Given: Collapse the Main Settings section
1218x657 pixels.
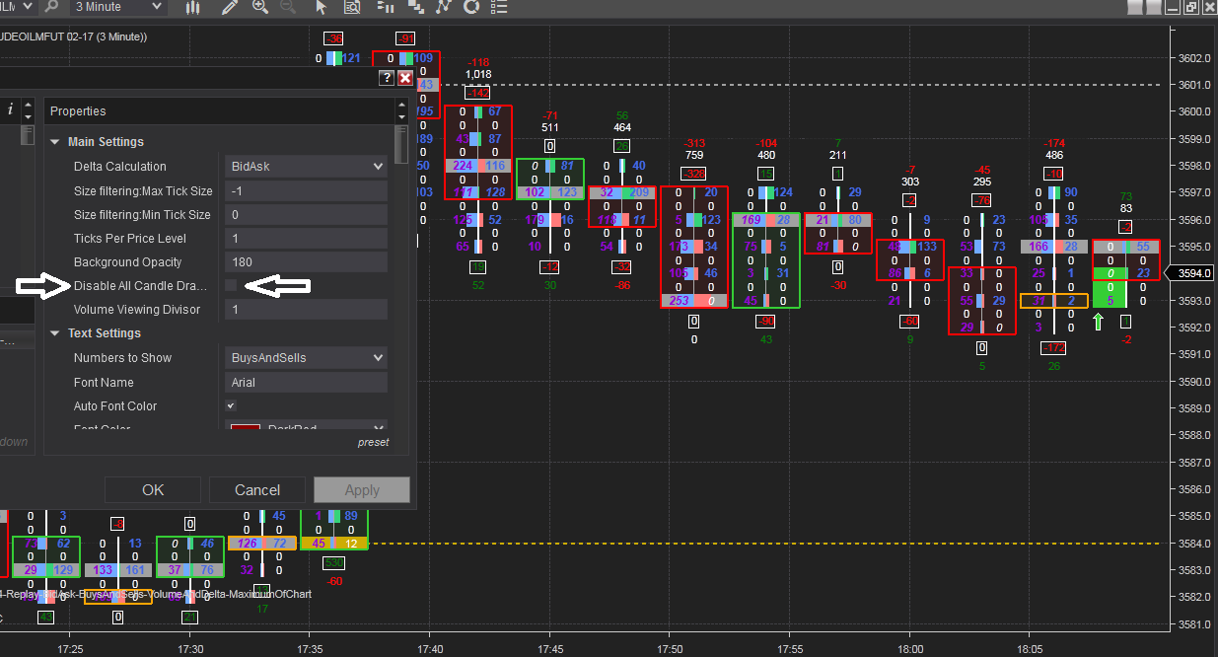Looking at the screenshot, I should 55,142.
